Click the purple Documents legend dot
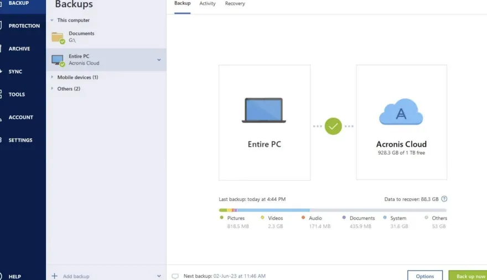 [x=344, y=218]
